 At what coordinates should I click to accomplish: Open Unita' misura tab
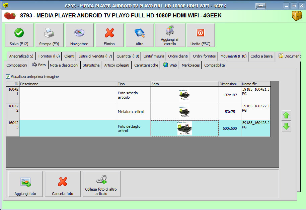pos(154,57)
